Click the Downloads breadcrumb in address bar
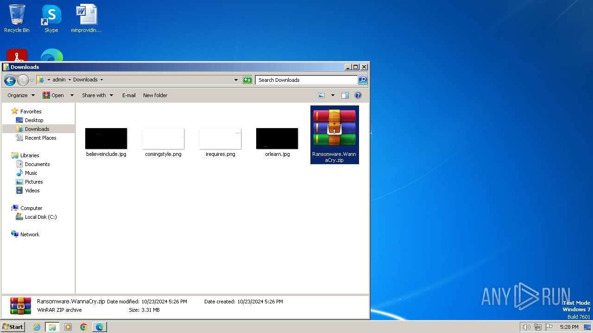The image size is (593, 333). click(85, 80)
